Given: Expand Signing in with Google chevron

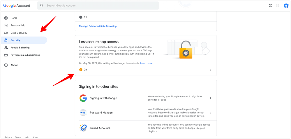Looking at the screenshot, I should pyautogui.click(x=210, y=98).
